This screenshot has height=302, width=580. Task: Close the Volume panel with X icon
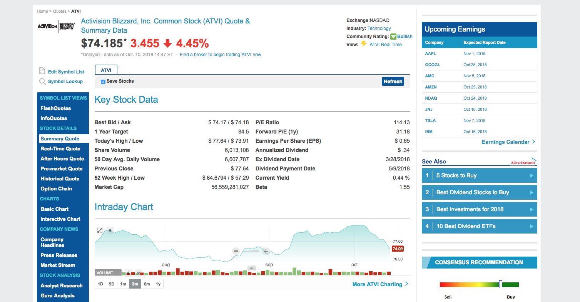pos(138,273)
